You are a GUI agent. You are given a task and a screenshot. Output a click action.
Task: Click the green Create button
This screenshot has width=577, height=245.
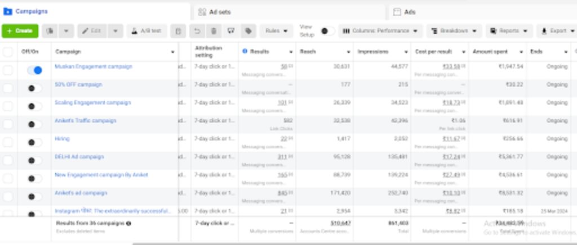tap(20, 31)
